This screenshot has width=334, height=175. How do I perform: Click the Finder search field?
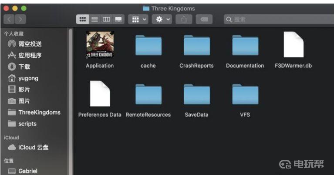click(279, 20)
